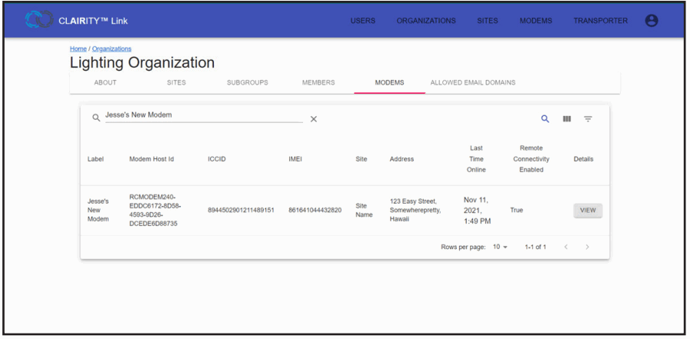Open Users in top navigation
Image resolution: width=690 pixels, height=339 pixels.
point(363,21)
